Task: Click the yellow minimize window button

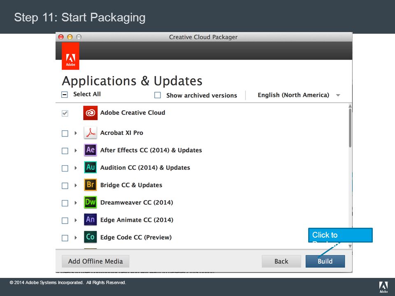Action: (70, 37)
